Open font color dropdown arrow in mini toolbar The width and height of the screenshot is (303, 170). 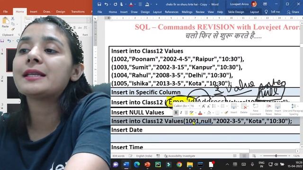(x=205, y=113)
